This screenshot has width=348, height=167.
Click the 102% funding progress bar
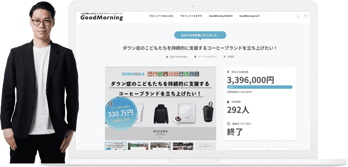(x=260, y=87)
